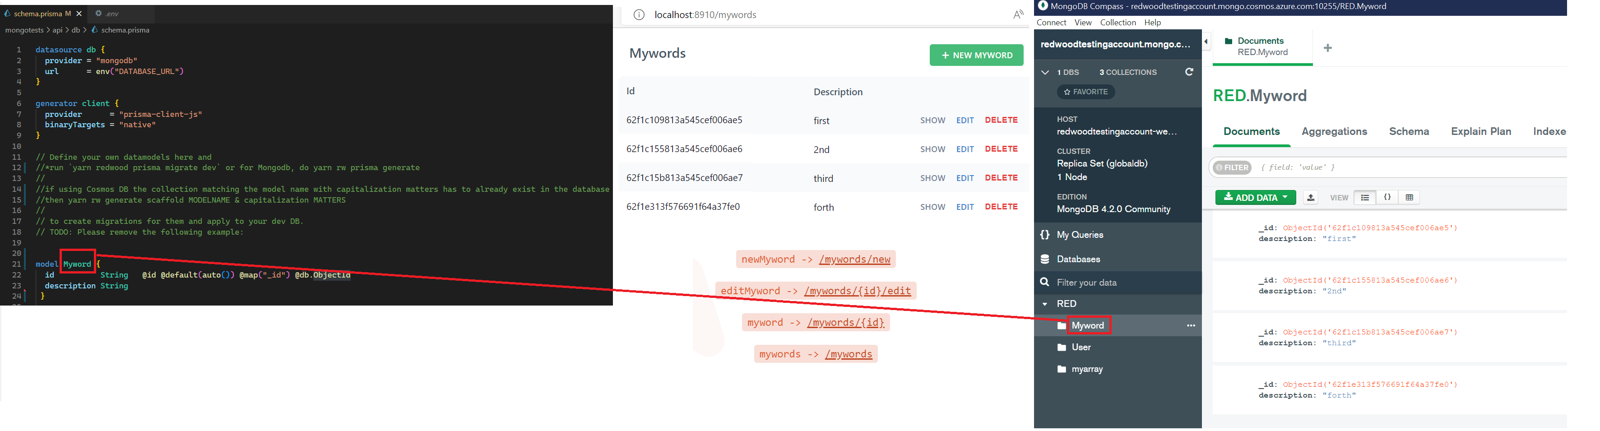
Task: Open Databases view in Compass sidebar
Action: click(x=1078, y=259)
